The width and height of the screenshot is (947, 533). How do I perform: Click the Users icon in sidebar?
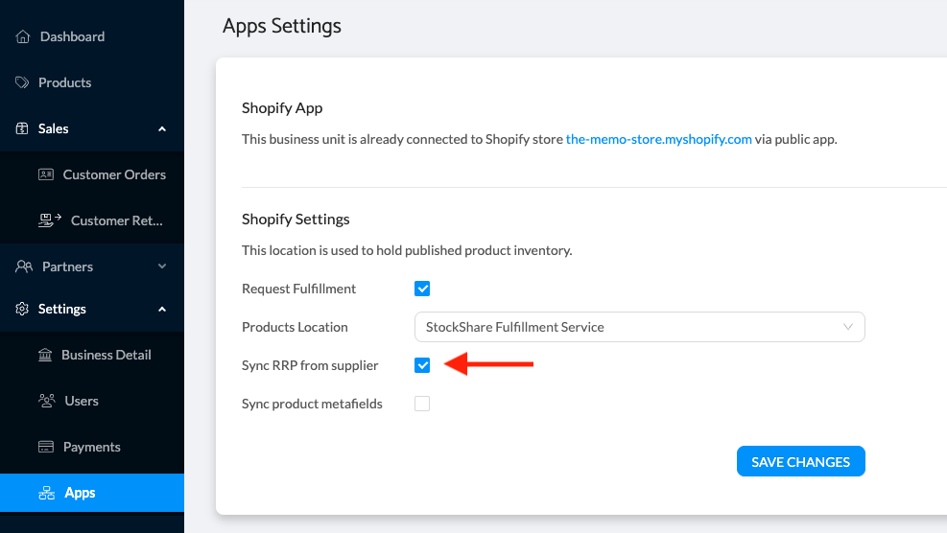(46, 401)
